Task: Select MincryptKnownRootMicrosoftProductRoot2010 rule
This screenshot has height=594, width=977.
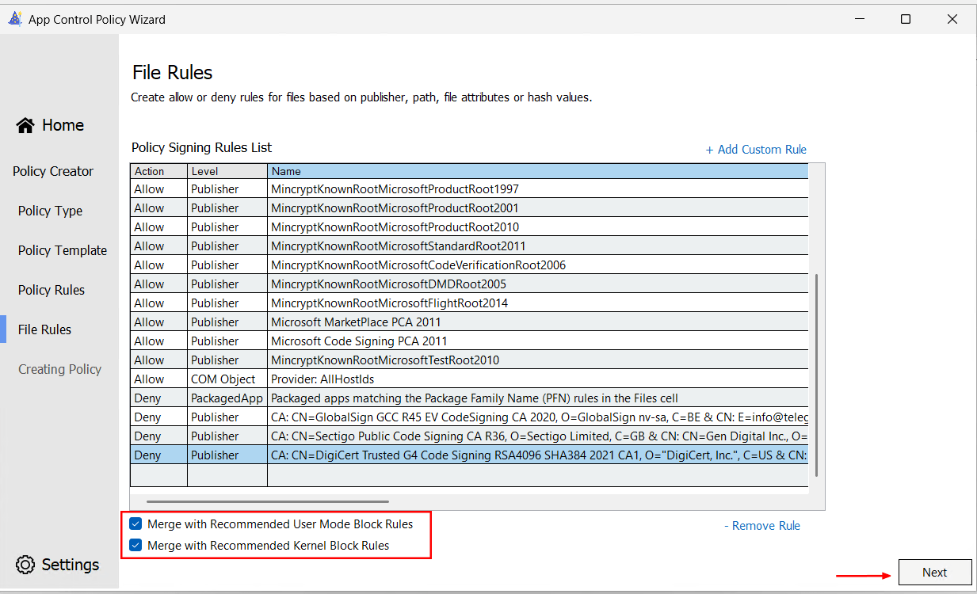Action: pos(469,227)
